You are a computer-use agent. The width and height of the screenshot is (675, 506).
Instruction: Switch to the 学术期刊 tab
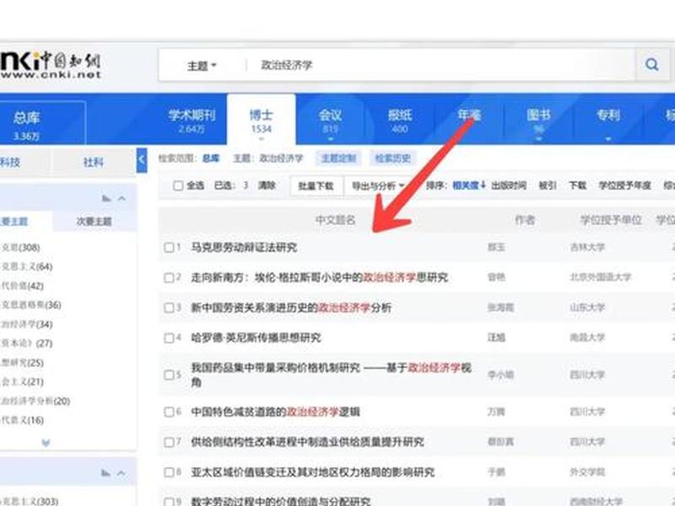[192, 121]
